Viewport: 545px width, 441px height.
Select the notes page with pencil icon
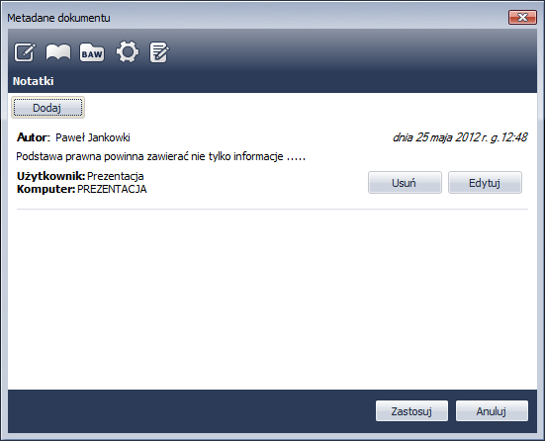tap(159, 52)
